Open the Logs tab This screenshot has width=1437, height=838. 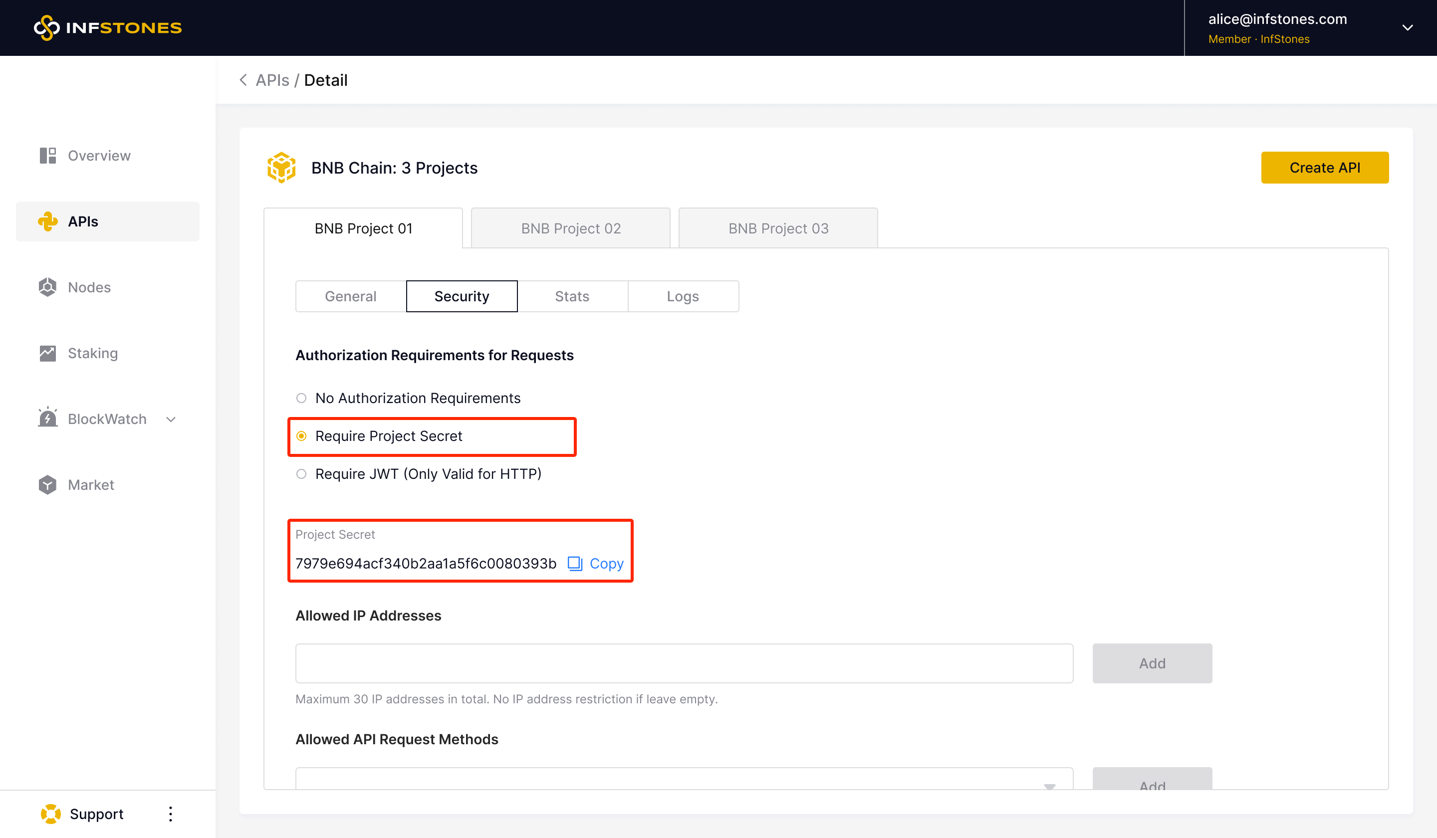point(683,296)
